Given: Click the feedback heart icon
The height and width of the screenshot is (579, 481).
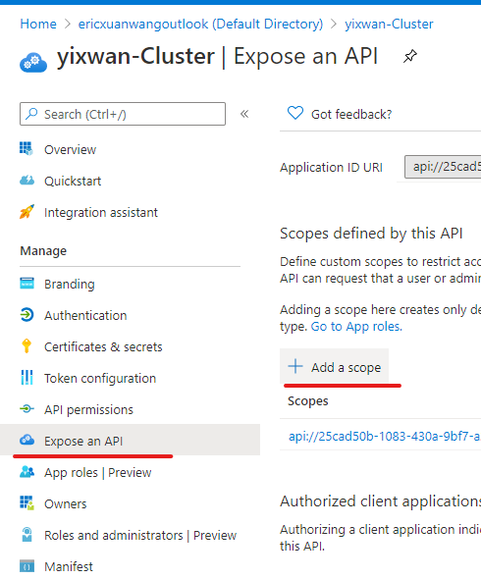Looking at the screenshot, I should (x=295, y=113).
